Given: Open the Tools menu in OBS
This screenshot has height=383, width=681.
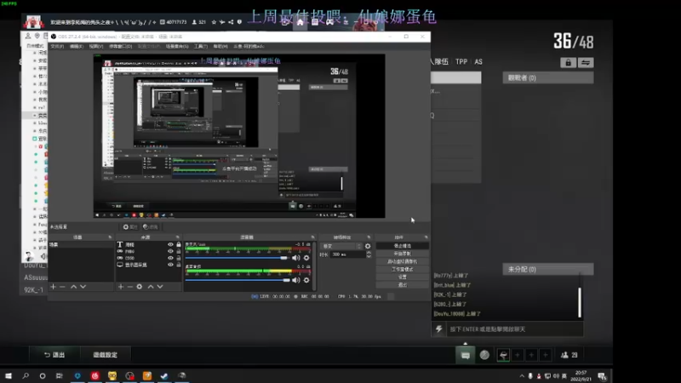Looking at the screenshot, I should [201, 47].
